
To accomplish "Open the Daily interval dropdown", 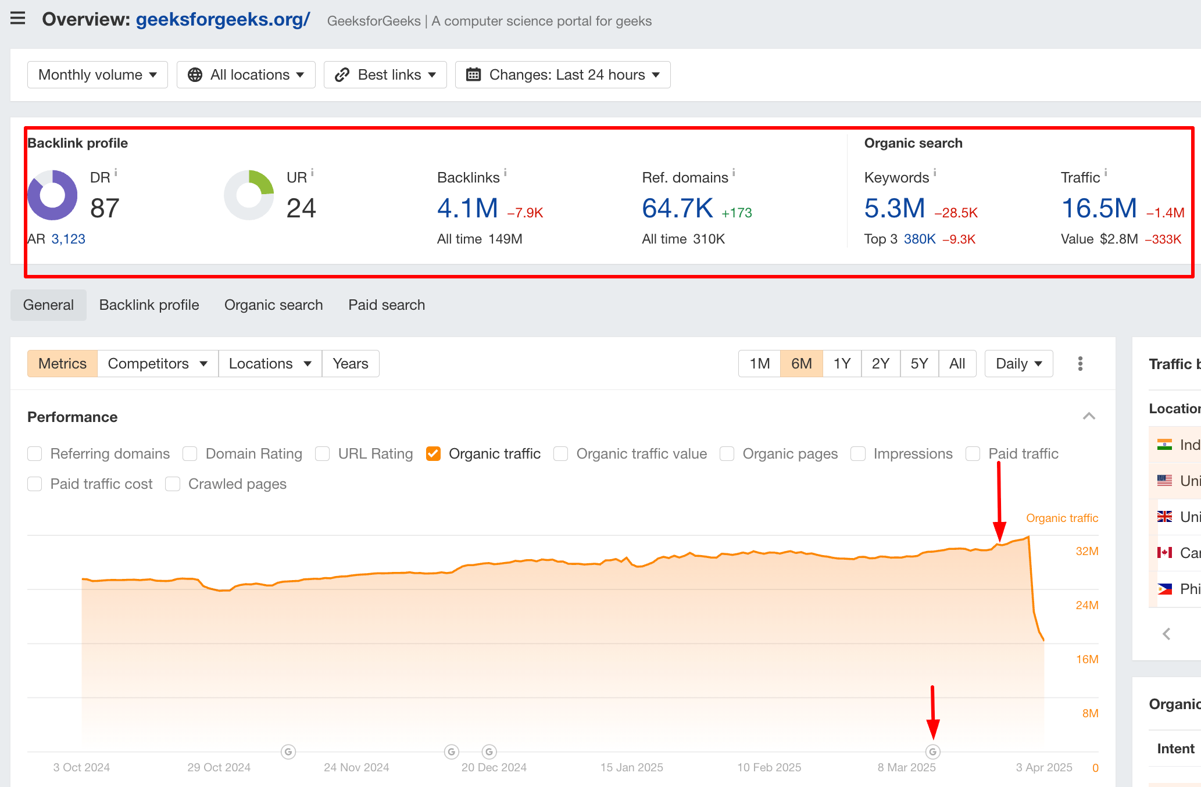I will click(1018, 364).
